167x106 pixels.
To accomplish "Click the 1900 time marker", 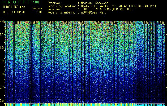I will tap(162, 23).
